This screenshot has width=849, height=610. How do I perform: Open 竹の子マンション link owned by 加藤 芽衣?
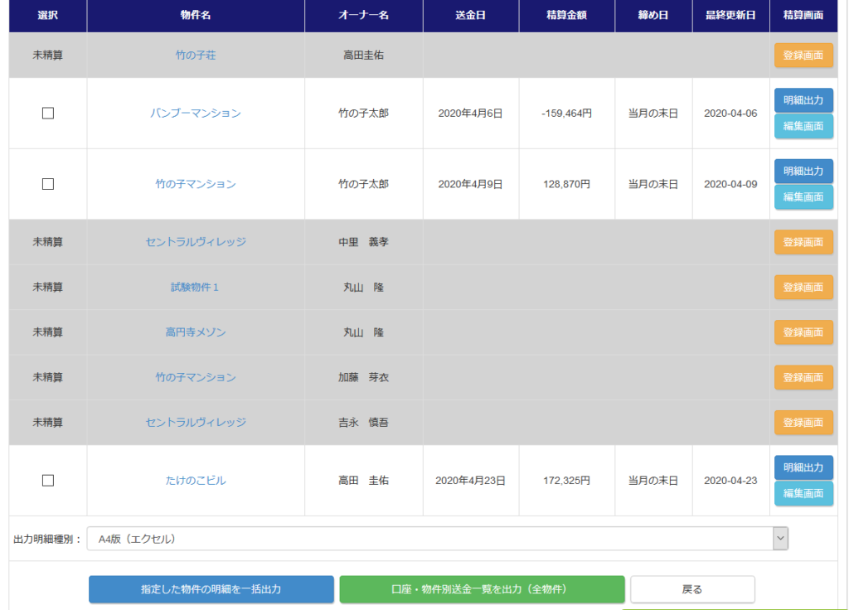coord(196,377)
